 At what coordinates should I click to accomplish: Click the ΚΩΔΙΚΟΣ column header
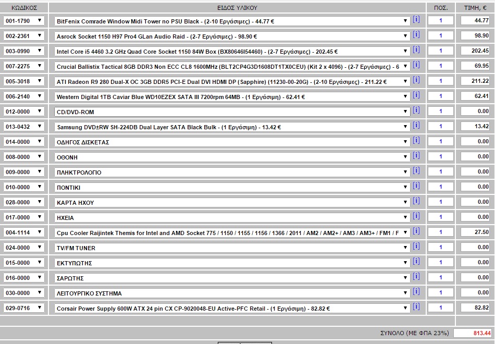click(x=24, y=8)
